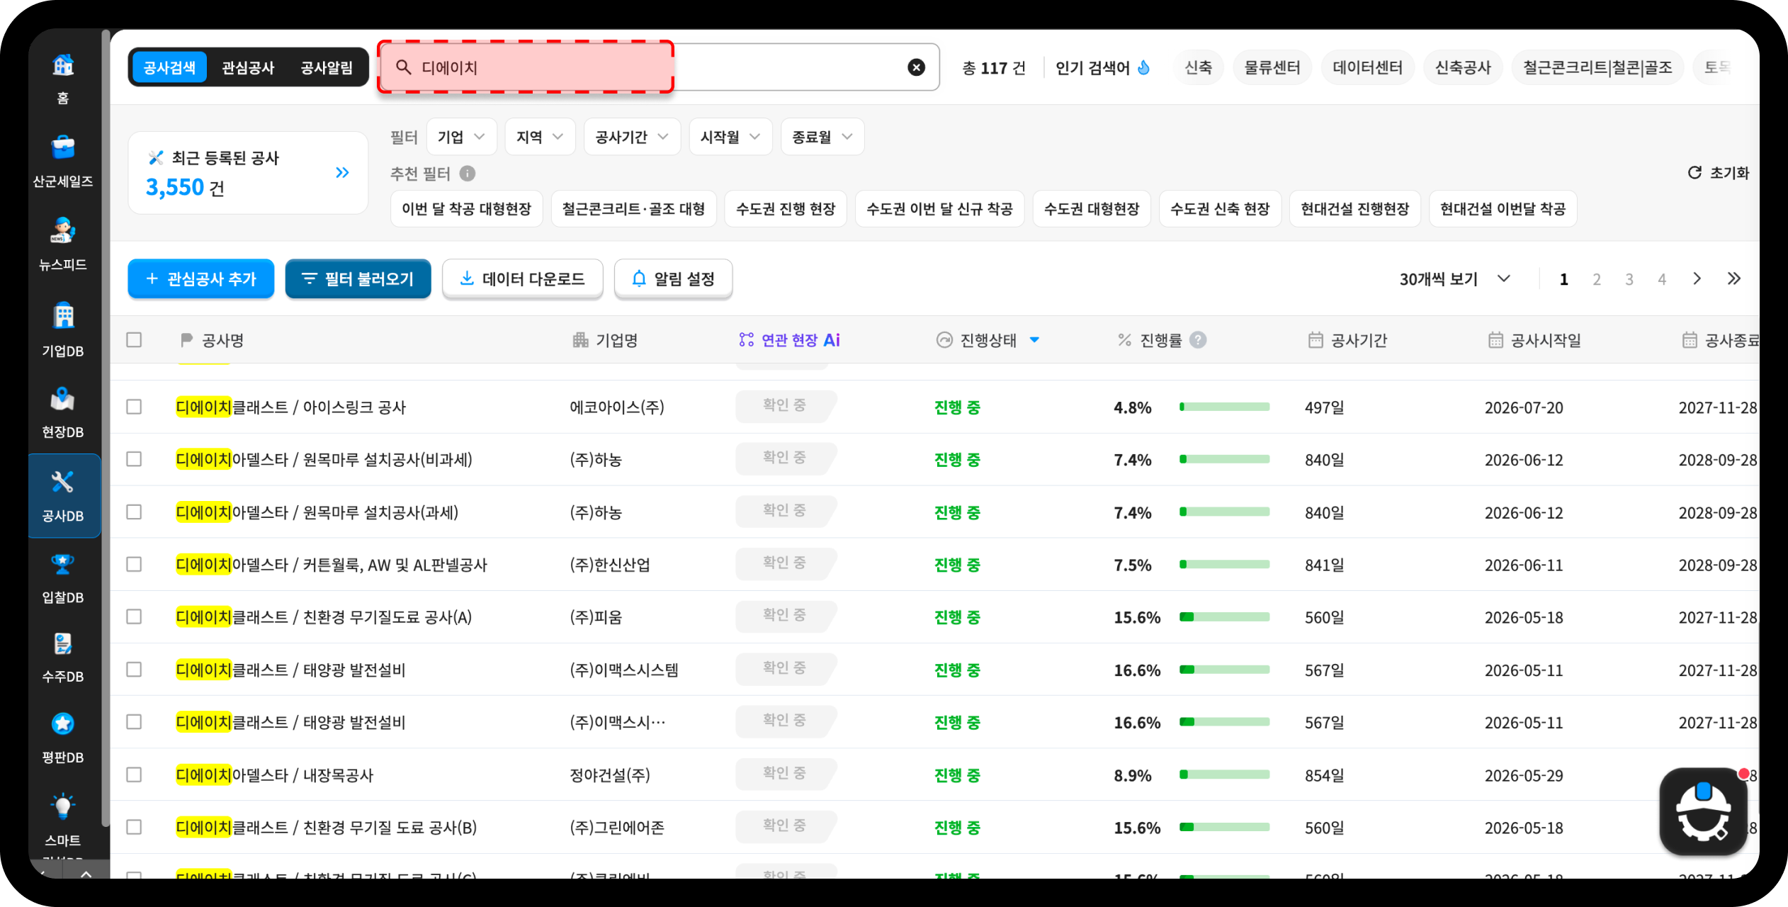Open 산군세일즈 in the sidebar
Screen dimensions: 1788x907
pos(63,162)
